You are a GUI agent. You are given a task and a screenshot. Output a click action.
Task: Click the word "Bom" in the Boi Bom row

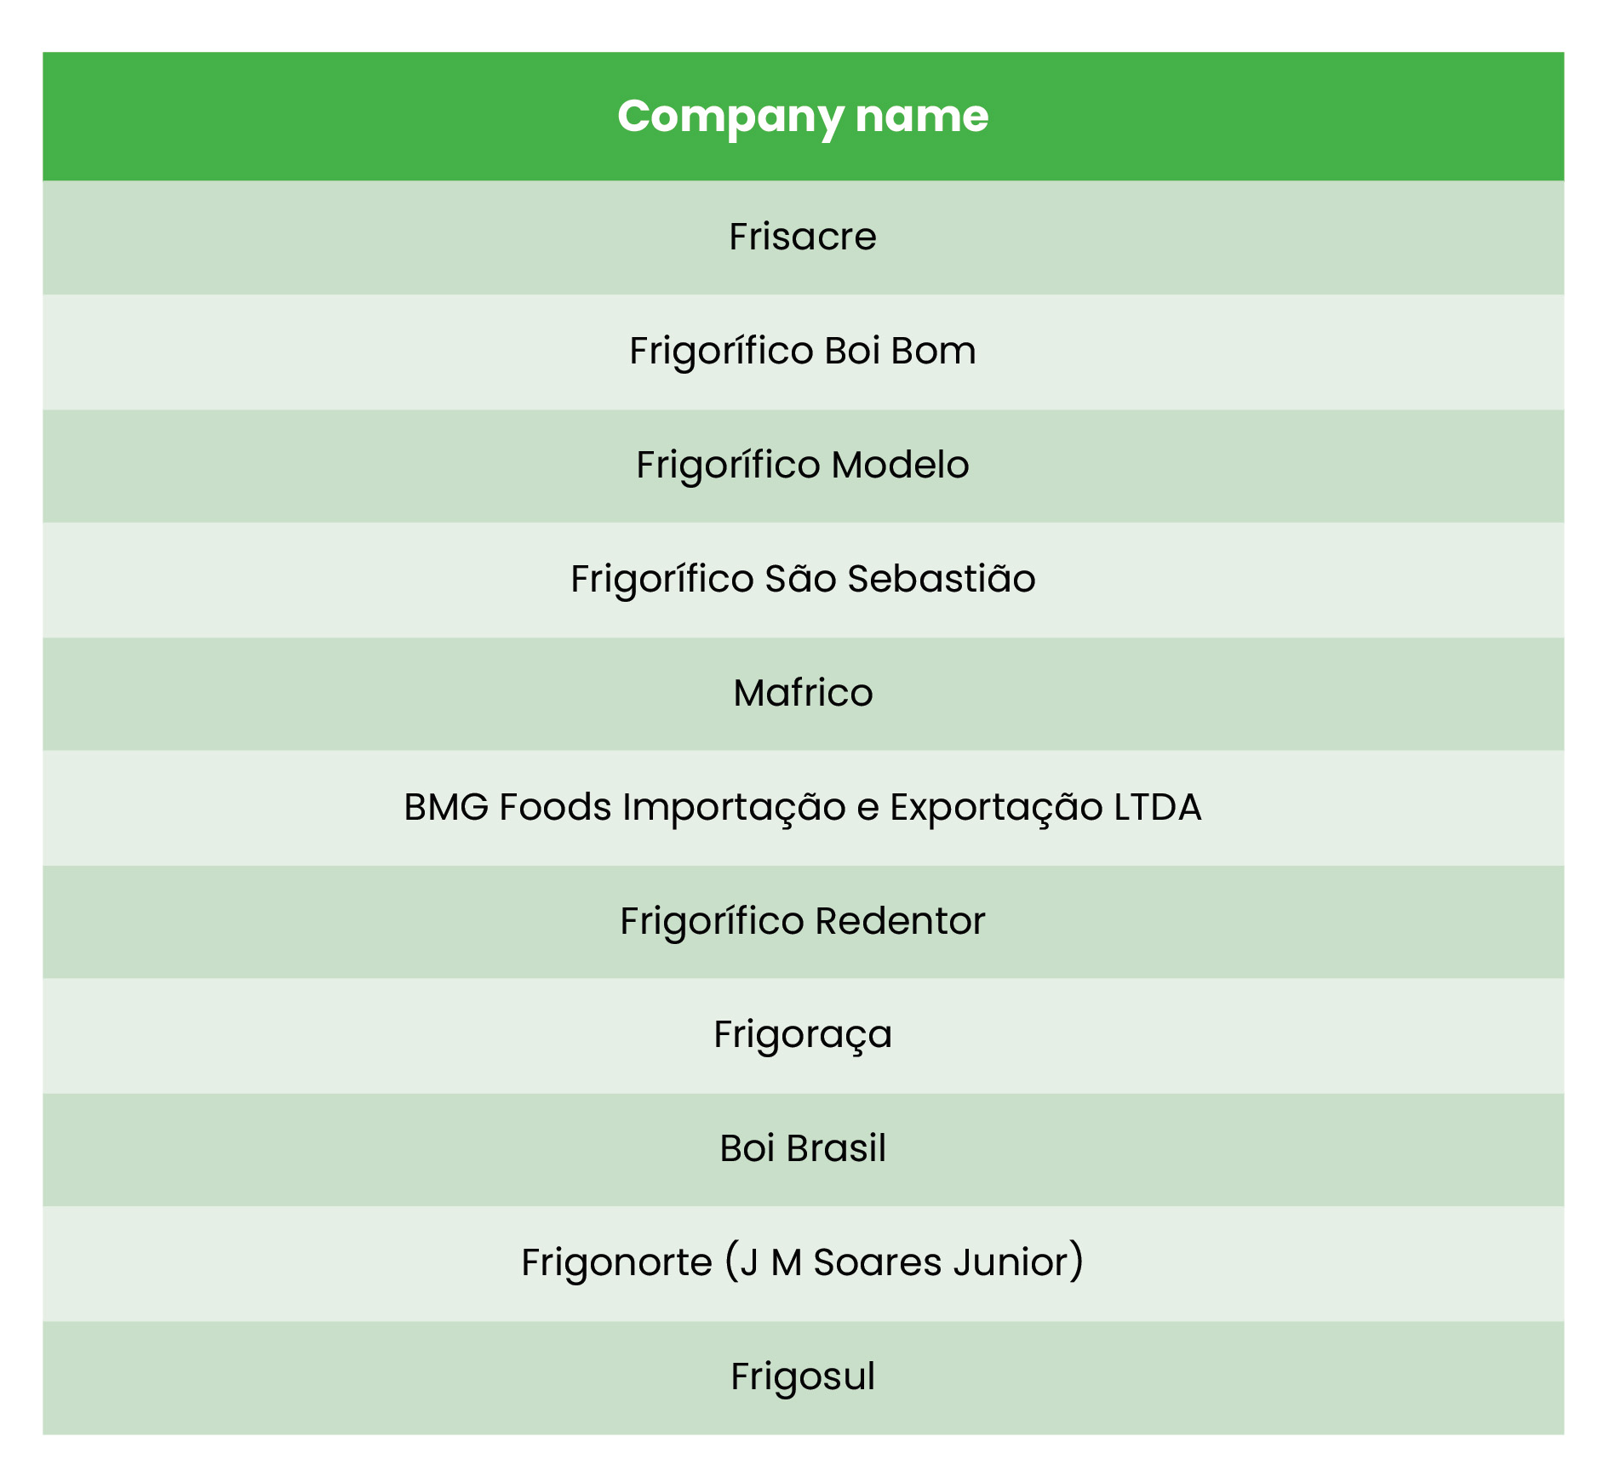click(x=933, y=351)
